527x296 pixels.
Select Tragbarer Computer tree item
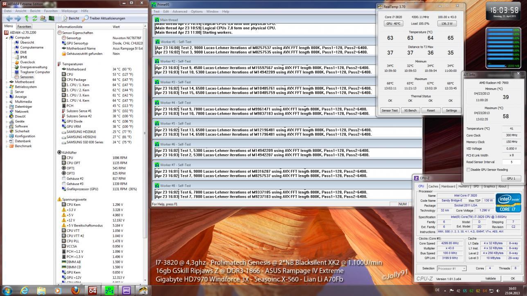point(35,72)
